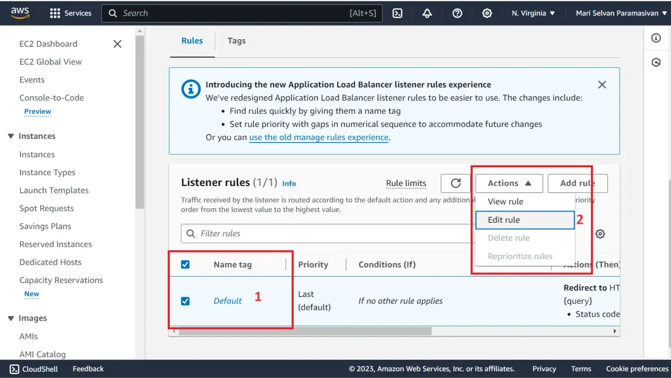
Task: Toggle the select-all rules checkbox
Action: click(185, 265)
